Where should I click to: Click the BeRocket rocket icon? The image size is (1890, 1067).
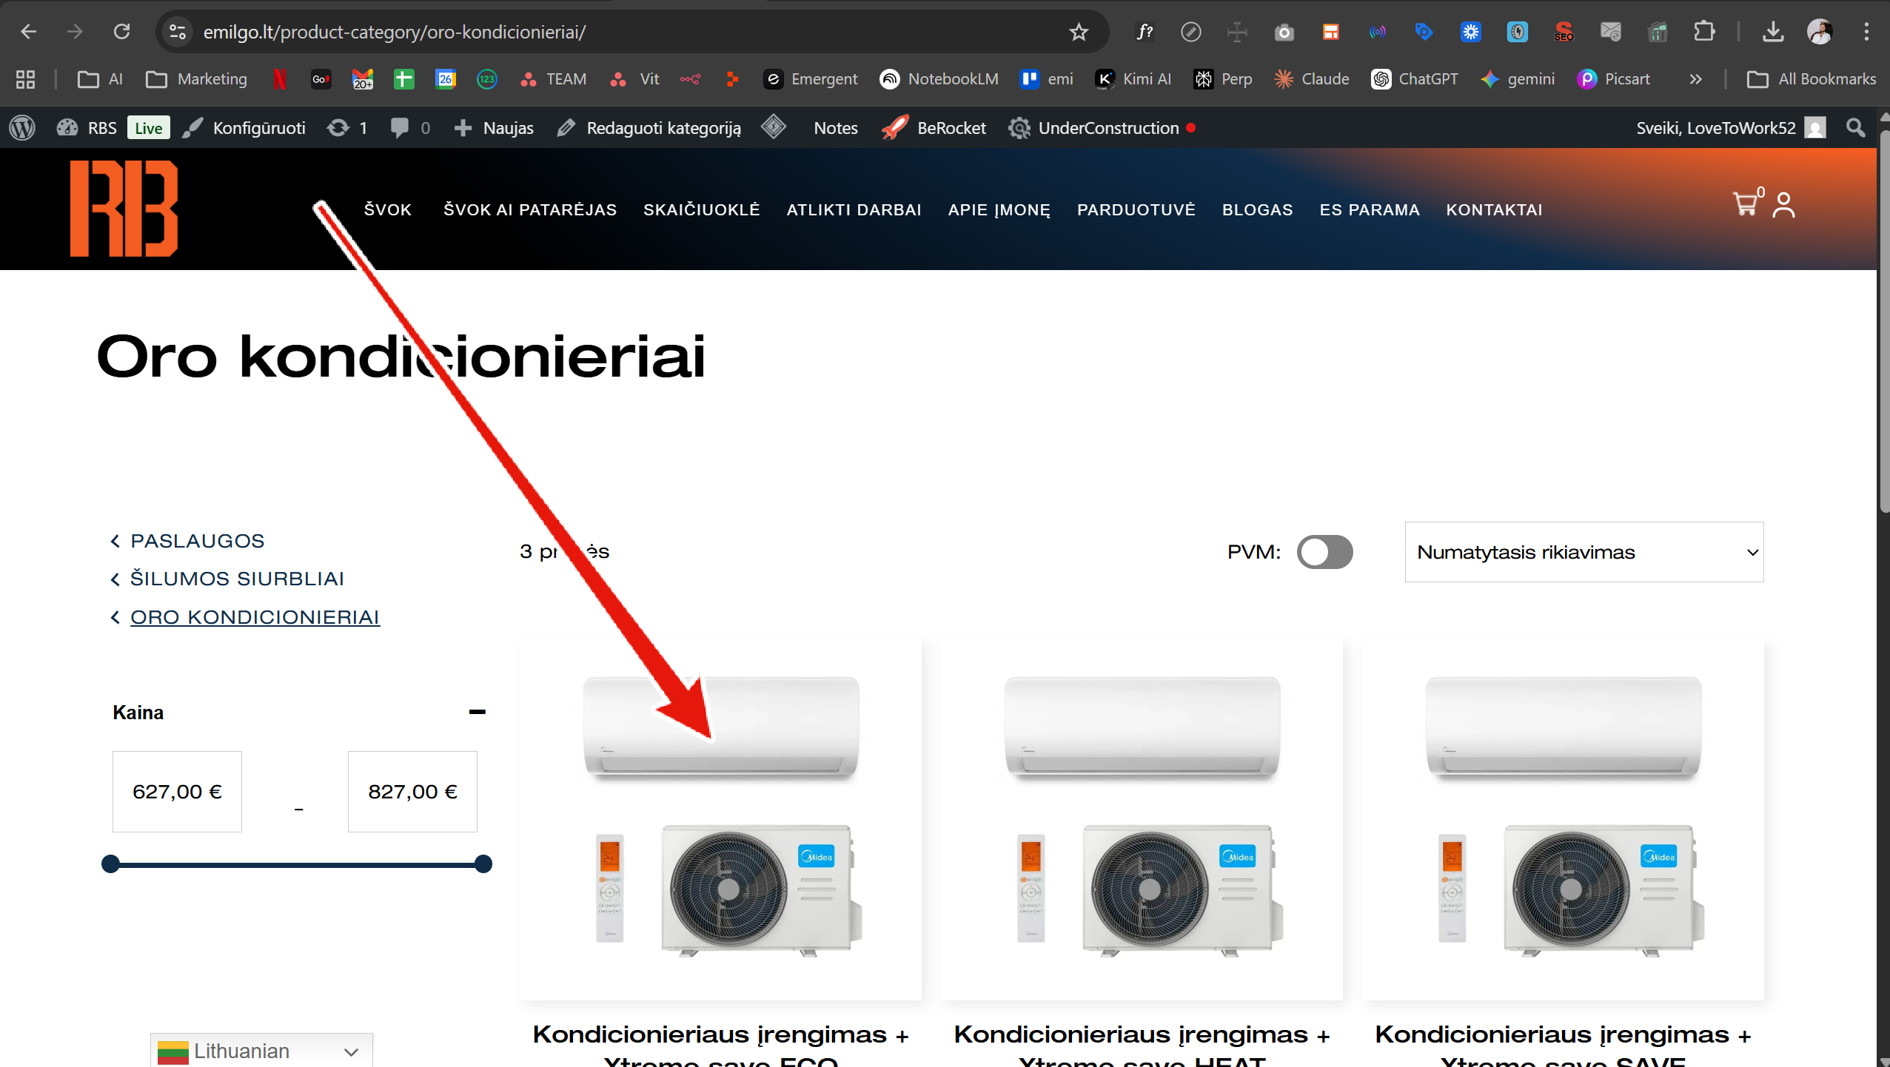[x=894, y=128]
